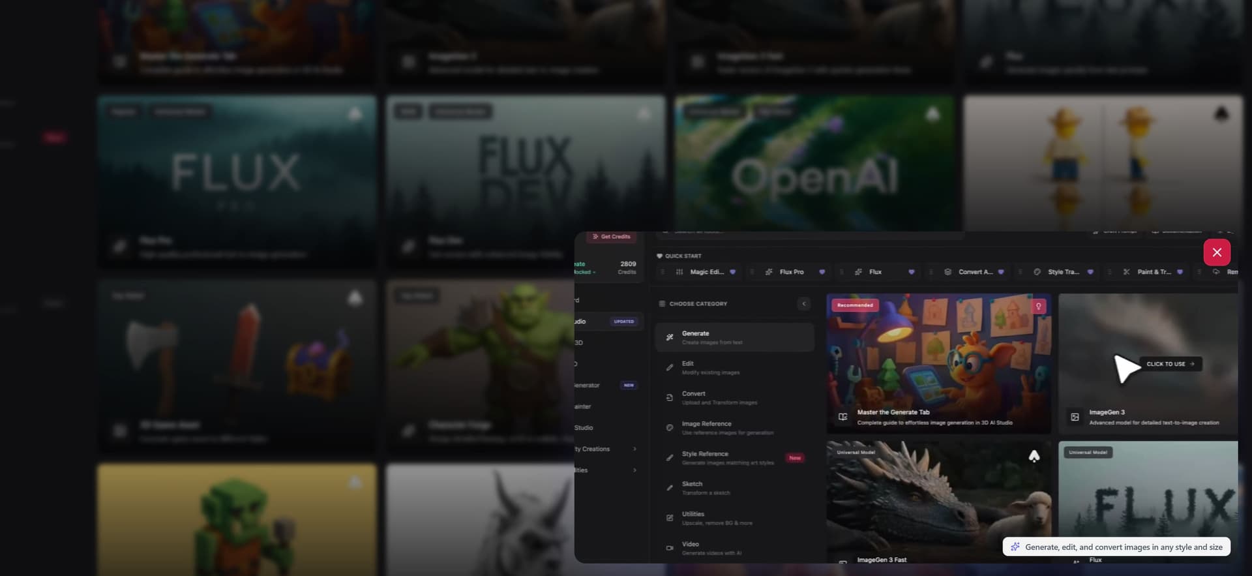The image size is (1252, 576).
Task: Click the New badge on Style Reference
Action: (x=794, y=458)
